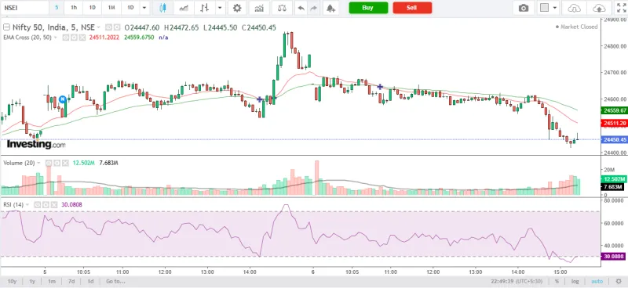The image size is (628, 288).
Task: Click the green Buy button
Action: 368,8
